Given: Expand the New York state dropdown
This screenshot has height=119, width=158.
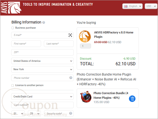Looking at the screenshot, I should 42,69.
